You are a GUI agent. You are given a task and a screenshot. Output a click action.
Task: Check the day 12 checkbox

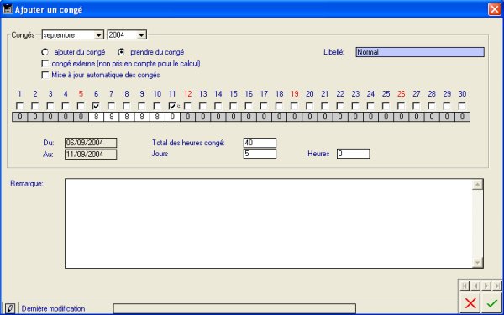pos(187,106)
